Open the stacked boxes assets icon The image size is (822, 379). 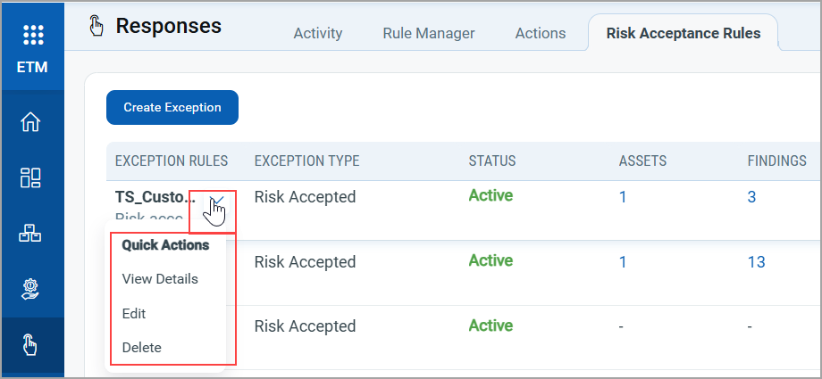[x=31, y=234]
